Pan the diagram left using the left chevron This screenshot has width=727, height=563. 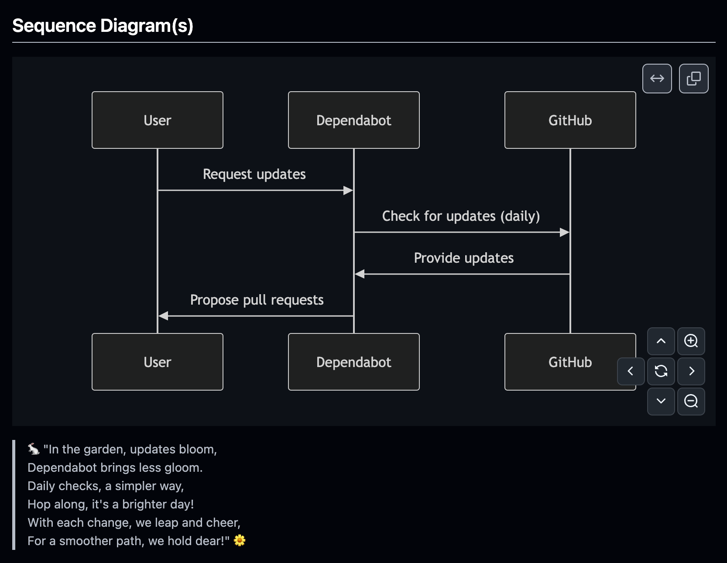(x=630, y=371)
